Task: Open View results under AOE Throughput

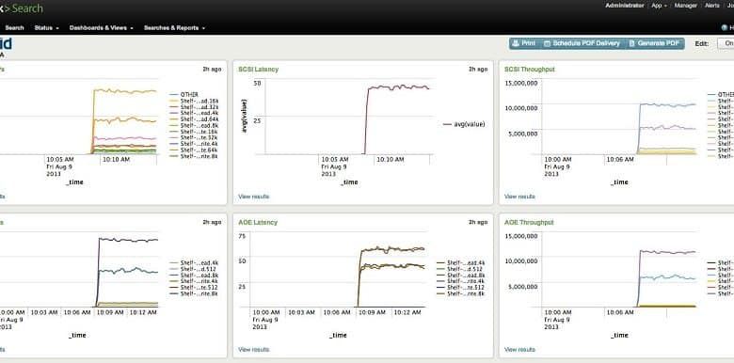Action: [519, 350]
